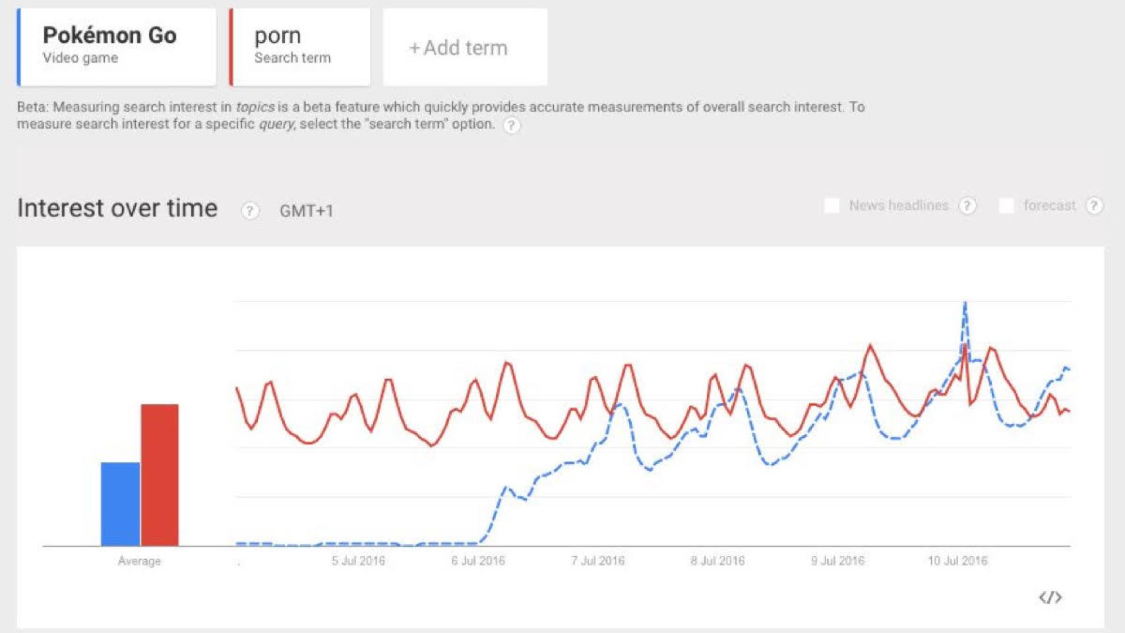Screen dimensions: 1125x633
Task: Click the 5 Jul 2016 axis label
Action: [358, 561]
